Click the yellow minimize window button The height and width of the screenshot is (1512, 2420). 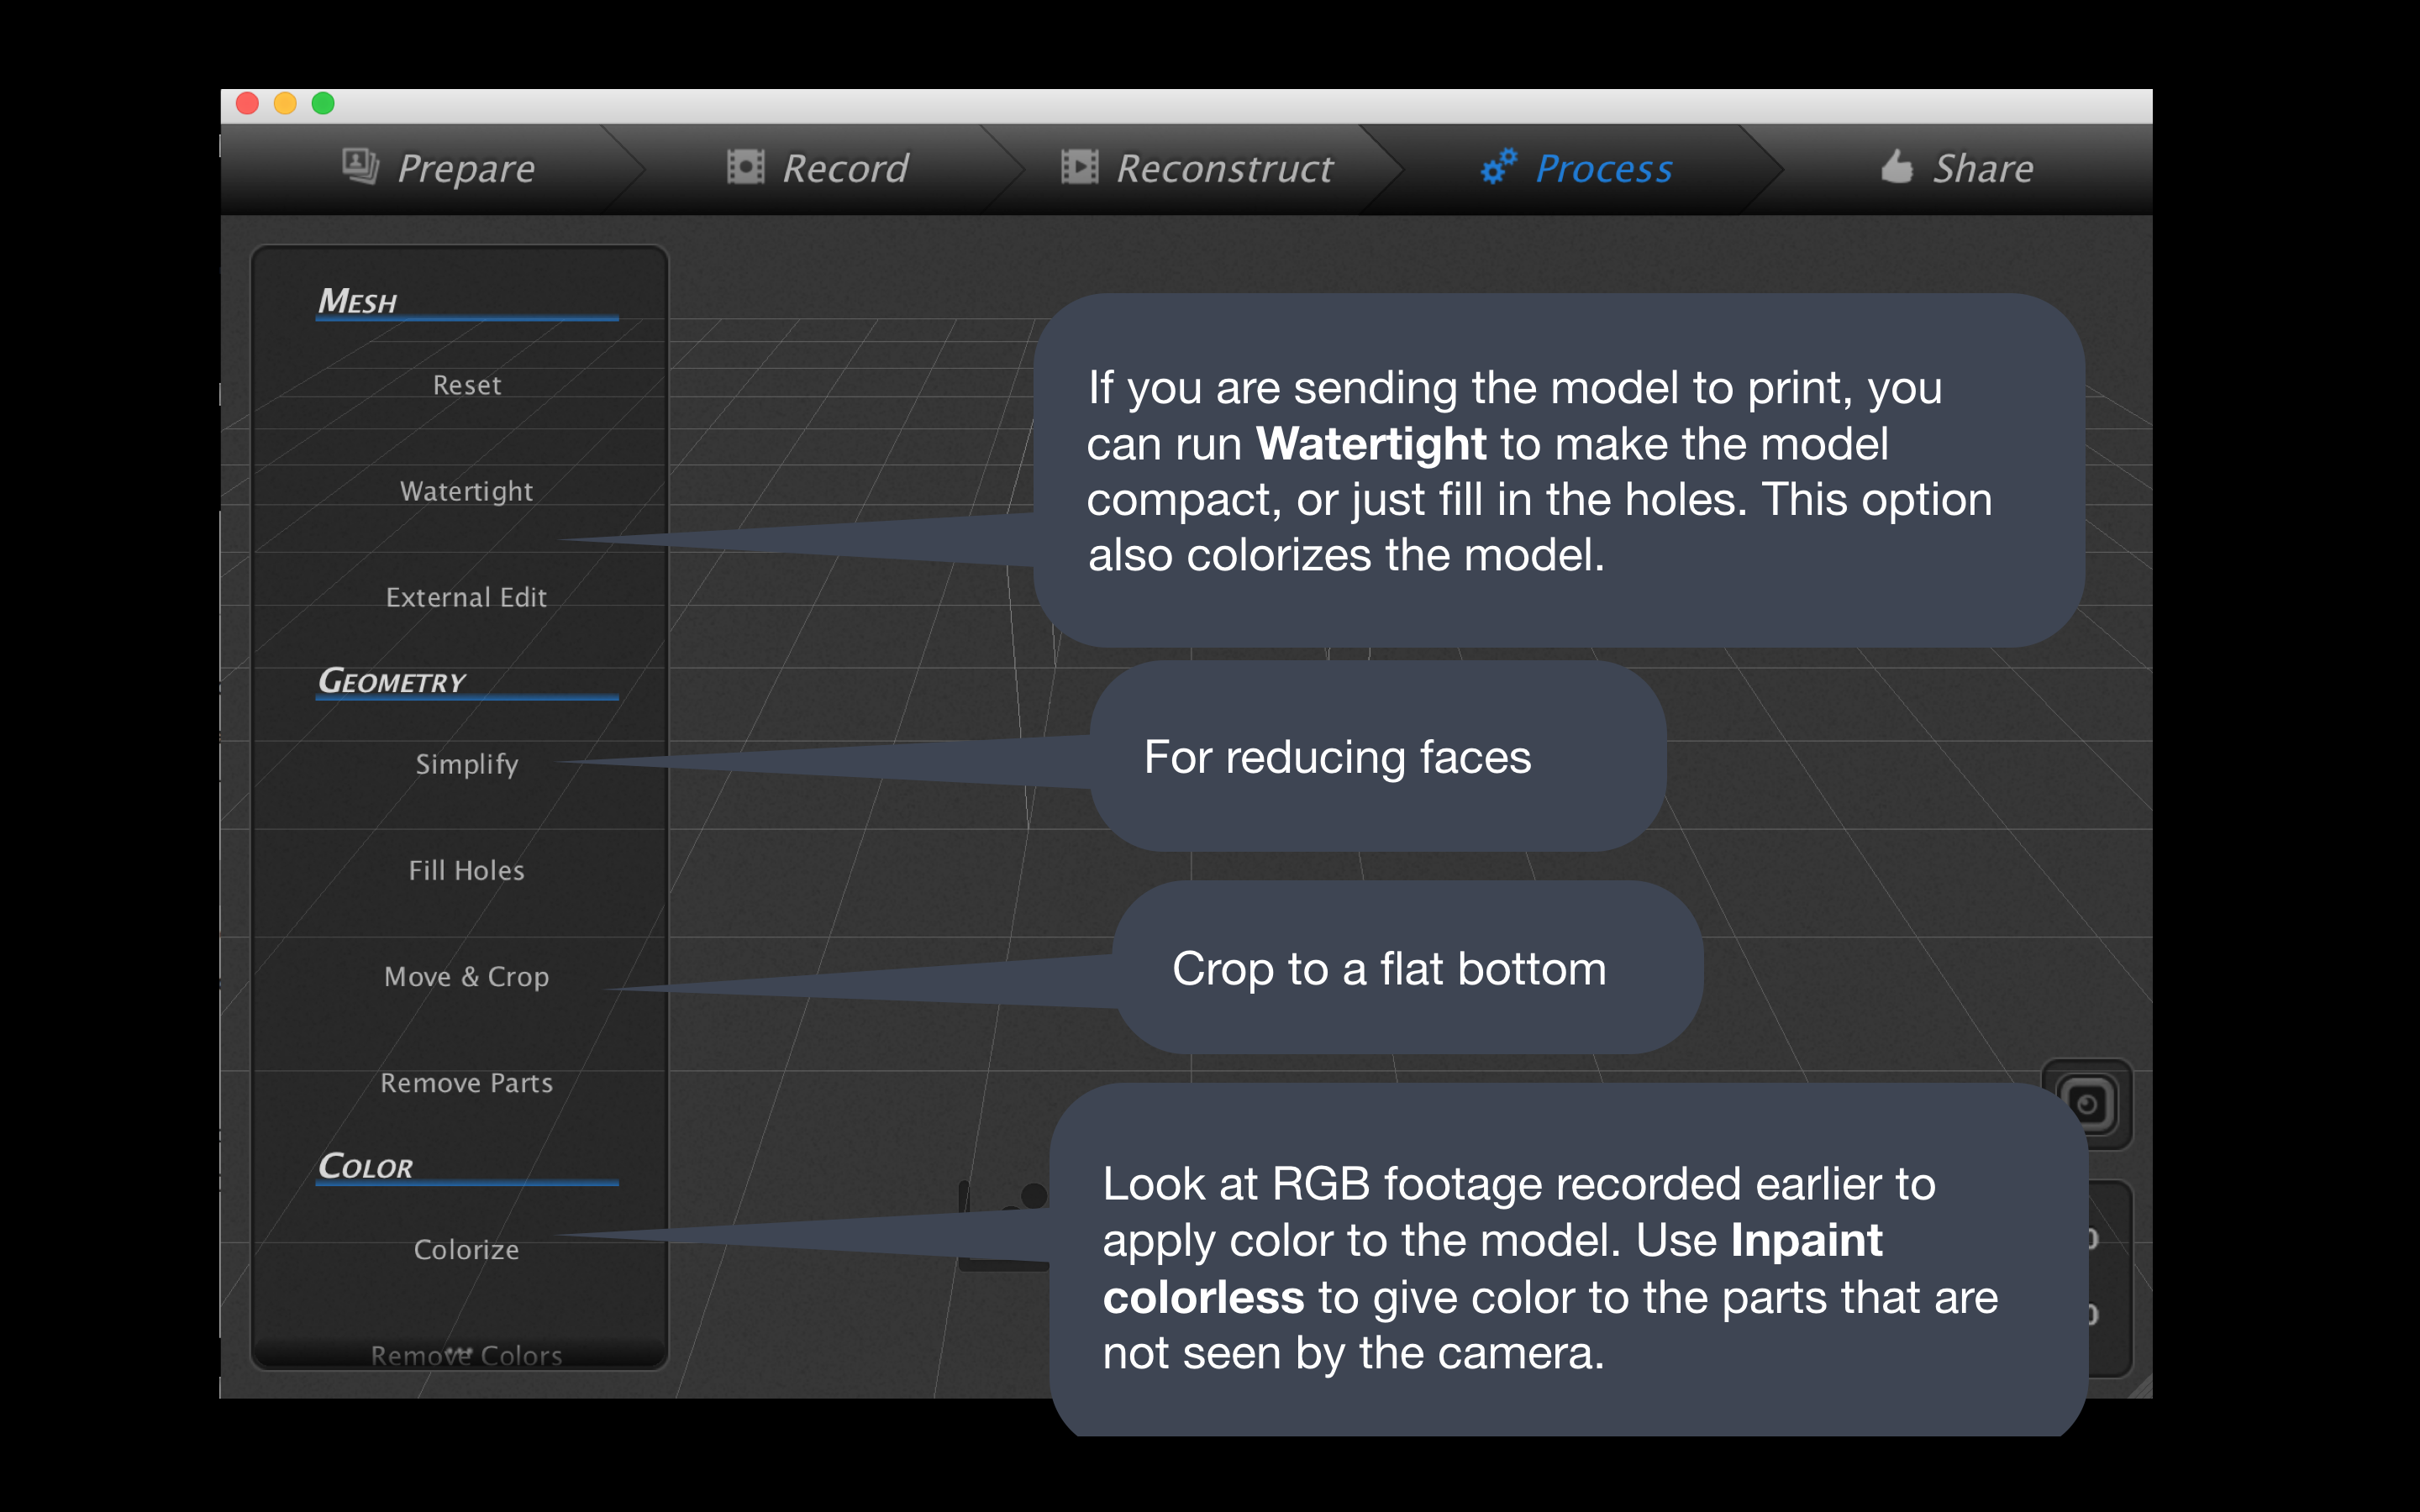click(x=285, y=104)
